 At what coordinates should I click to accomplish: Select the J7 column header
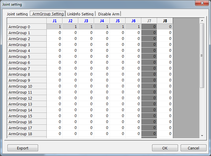(x=149, y=21)
